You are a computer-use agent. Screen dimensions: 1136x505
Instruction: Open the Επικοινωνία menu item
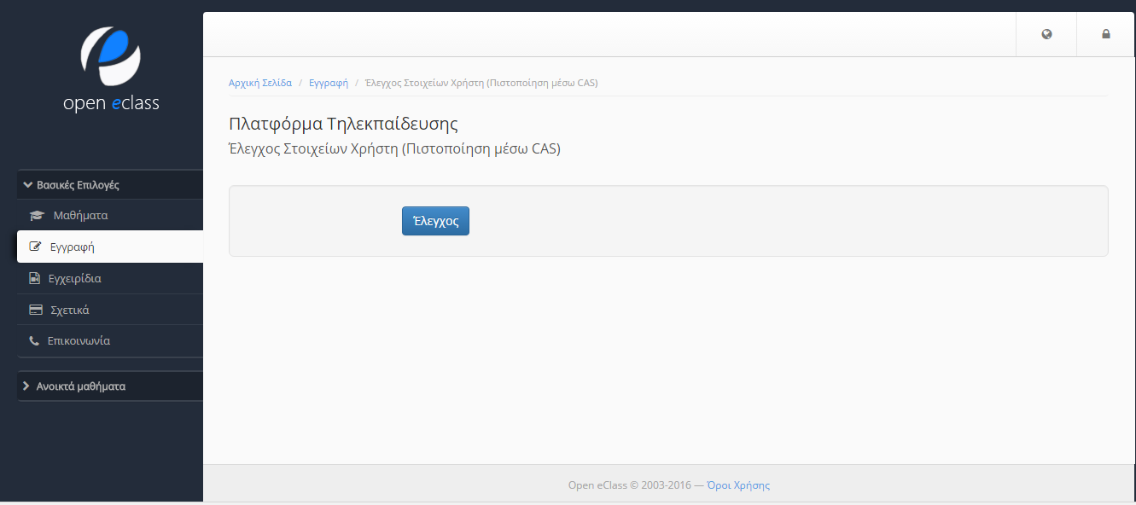pyautogui.click(x=110, y=341)
